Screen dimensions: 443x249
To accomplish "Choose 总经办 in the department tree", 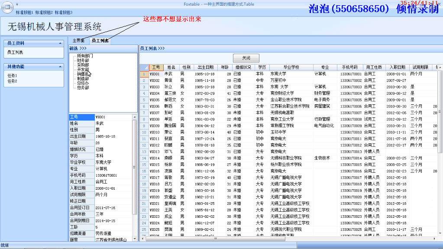I will coord(83,83).
